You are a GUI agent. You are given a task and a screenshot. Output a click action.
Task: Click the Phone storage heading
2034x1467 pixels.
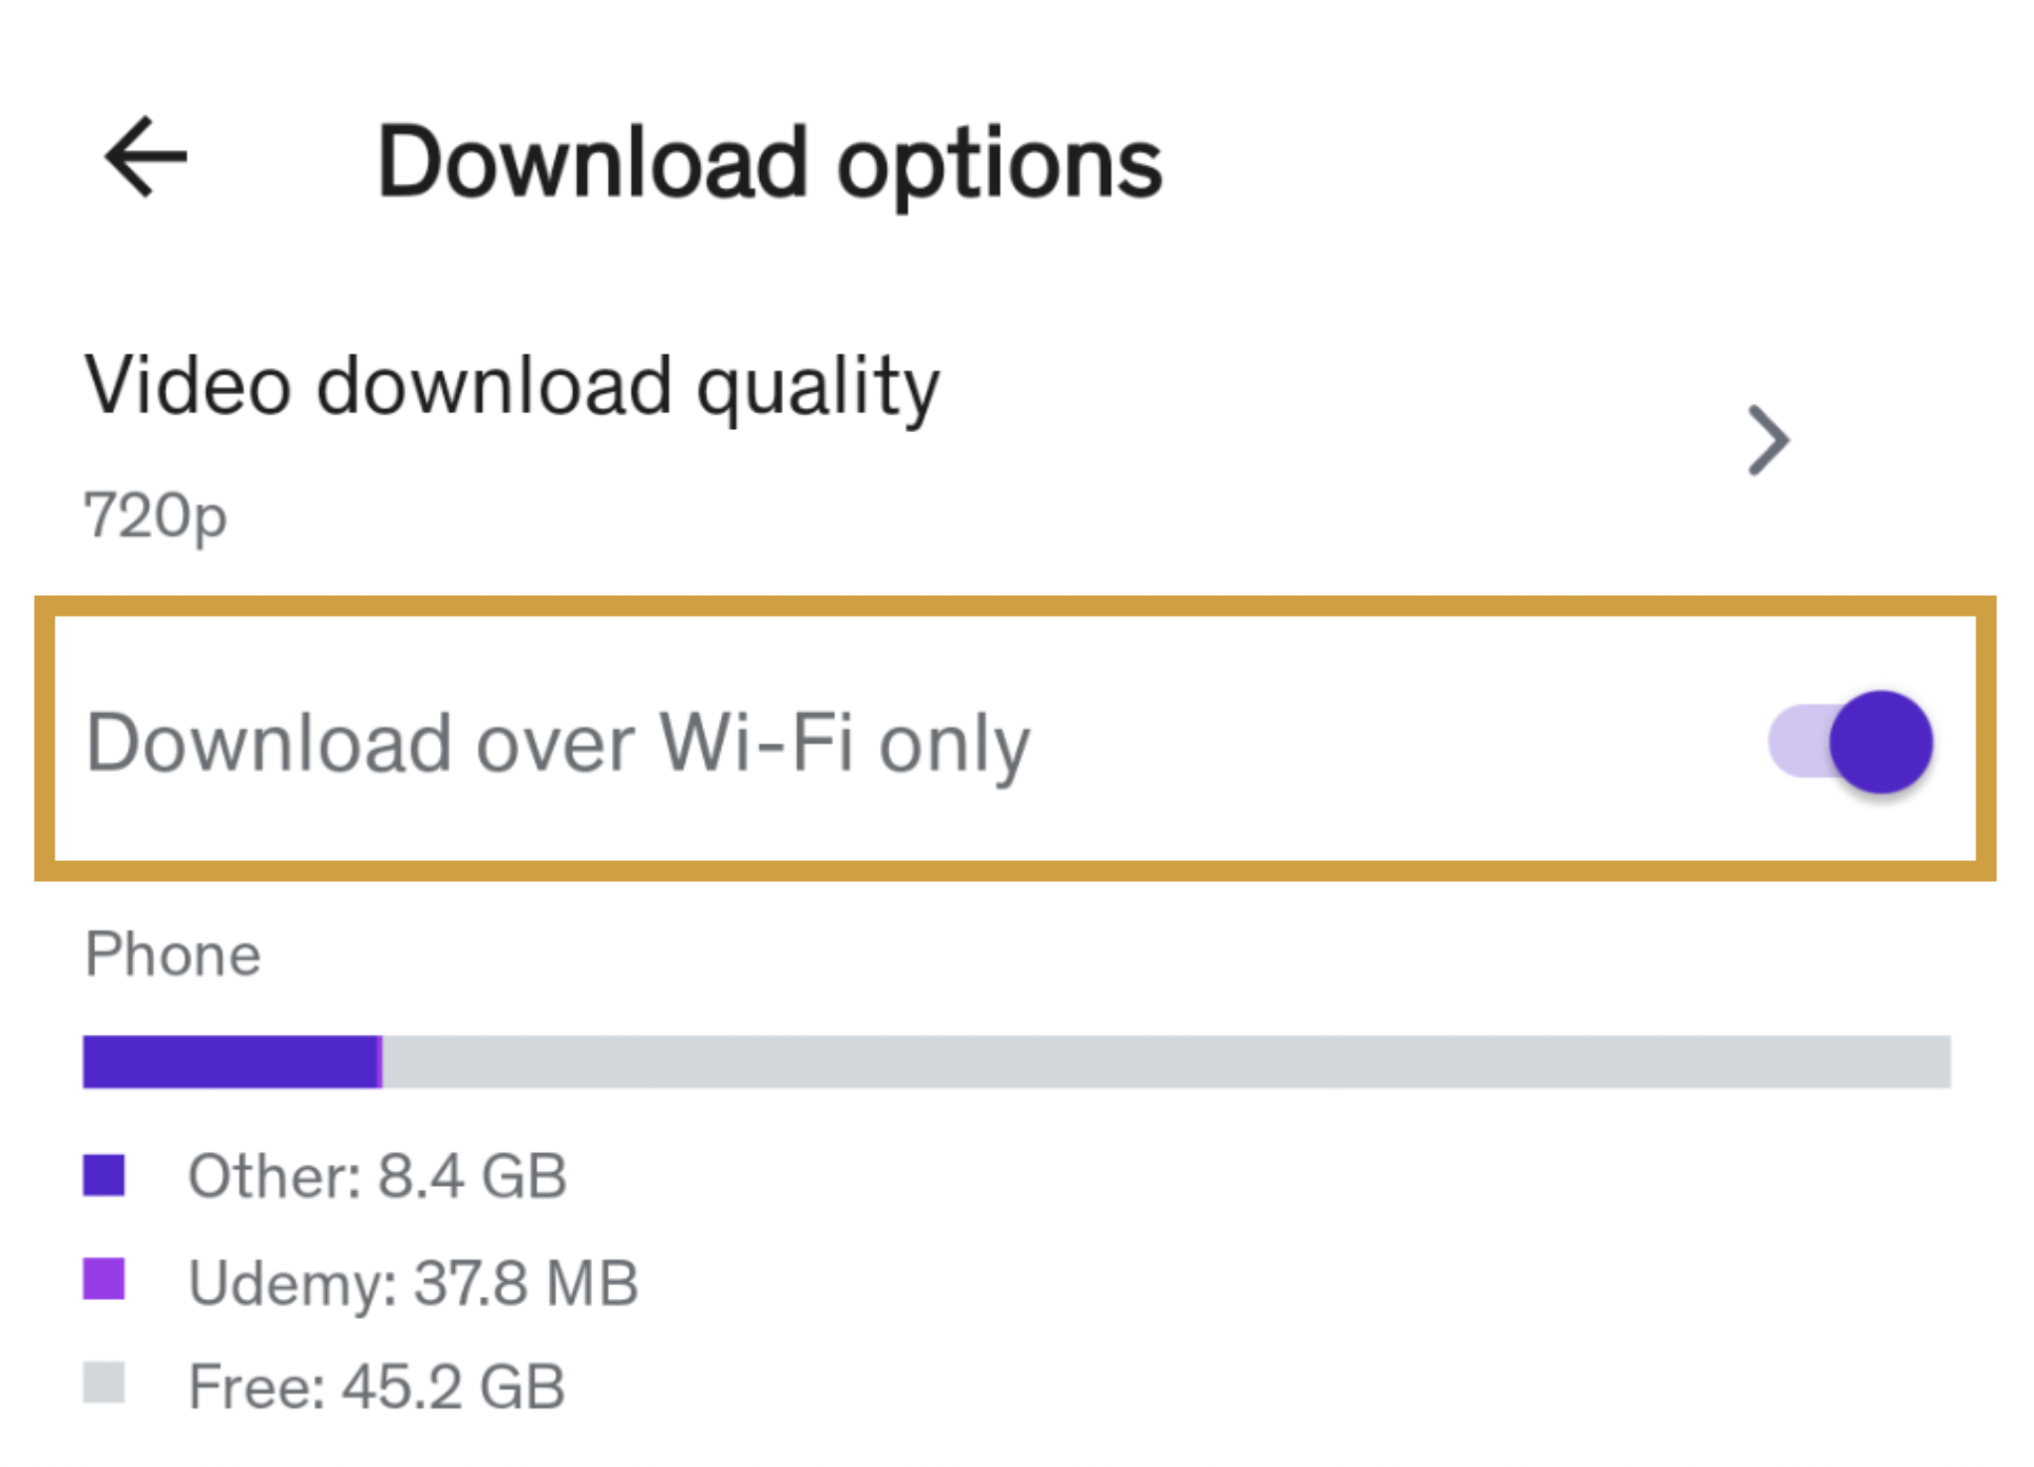(173, 954)
